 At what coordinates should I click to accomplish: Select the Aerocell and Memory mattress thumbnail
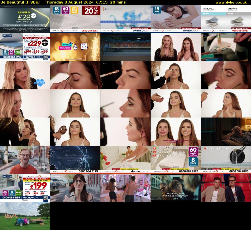(x=226, y=19)
